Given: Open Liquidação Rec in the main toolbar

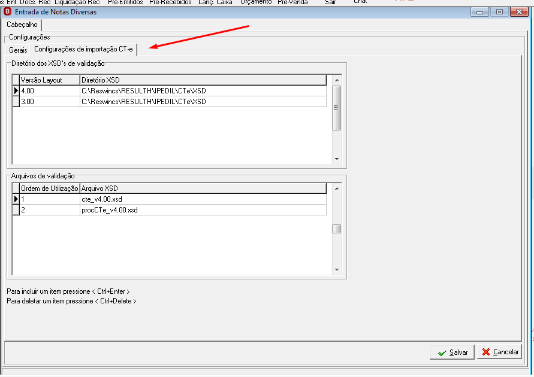Looking at the screenshot, I should 77,2.
